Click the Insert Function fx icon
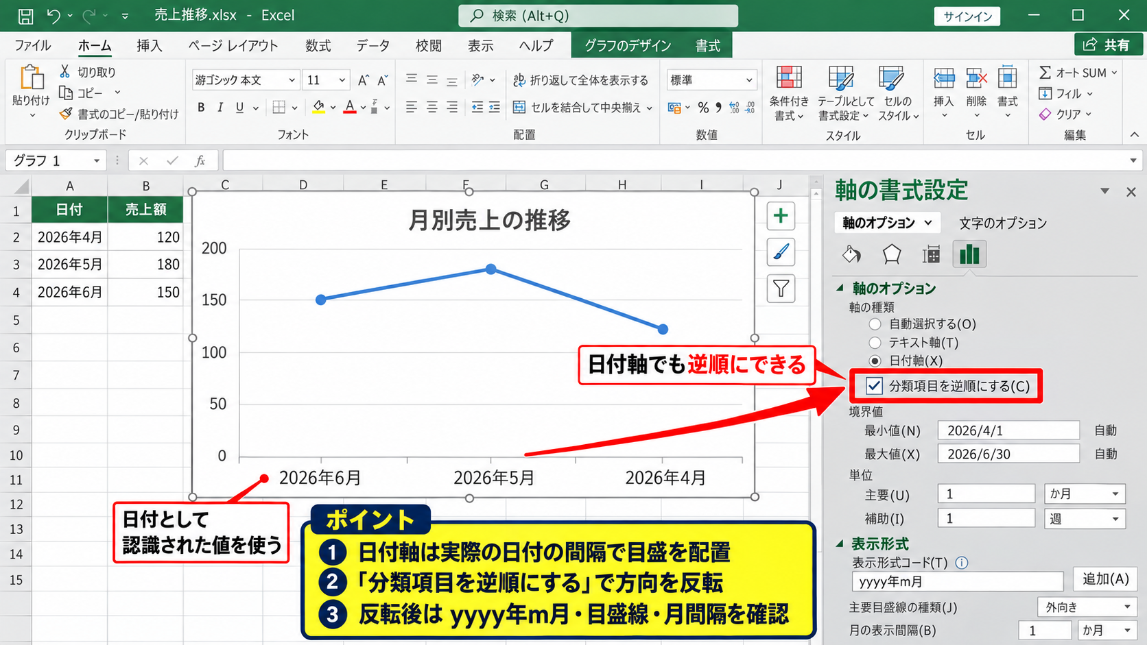Viewport: 1147px width, 645px height. [x=200, y=160]
